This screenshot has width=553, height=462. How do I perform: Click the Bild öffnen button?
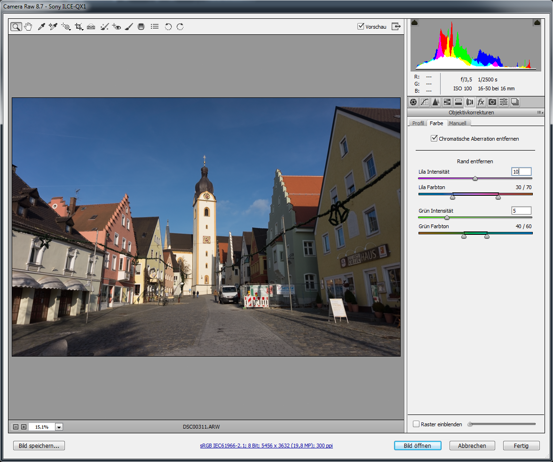point(418,446)
